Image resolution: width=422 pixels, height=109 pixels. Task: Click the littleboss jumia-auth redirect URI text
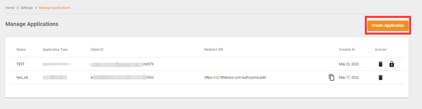click(x=235, y=77)
